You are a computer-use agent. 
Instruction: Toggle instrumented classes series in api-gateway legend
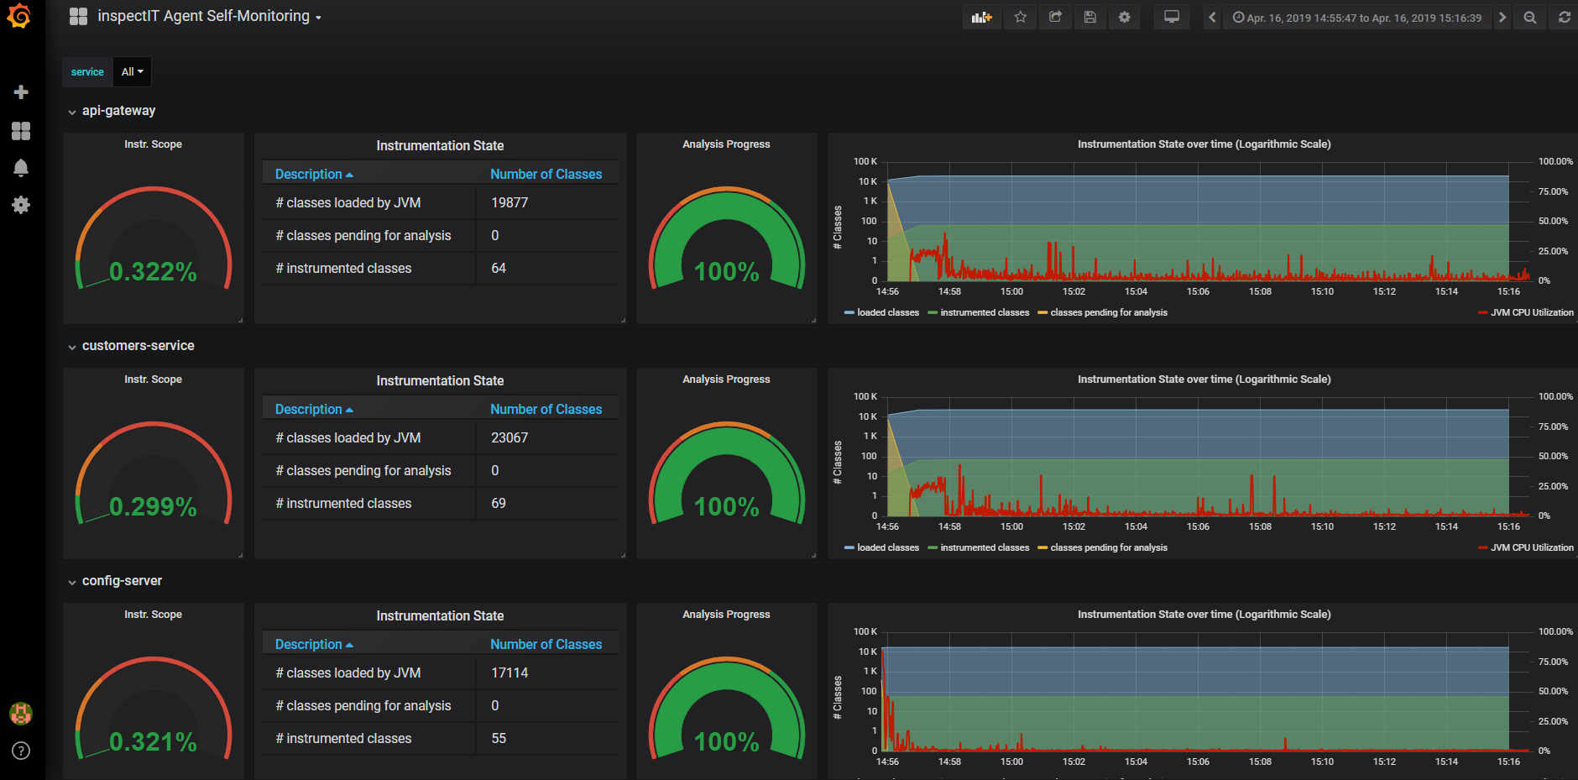point(984,312)
